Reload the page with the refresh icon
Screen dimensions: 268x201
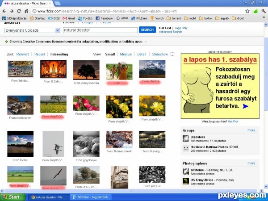coord(19,11)
